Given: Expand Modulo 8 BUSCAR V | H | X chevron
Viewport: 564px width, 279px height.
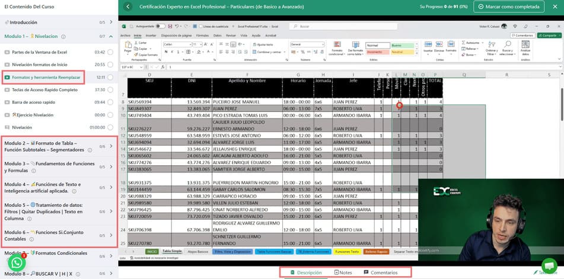Looking at the screenshot, I should pos(111,274).
